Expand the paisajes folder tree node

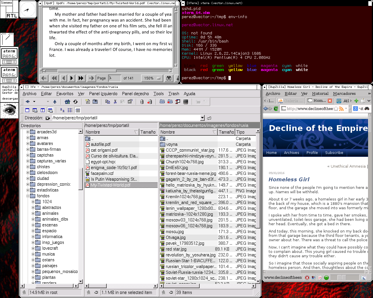33,266
